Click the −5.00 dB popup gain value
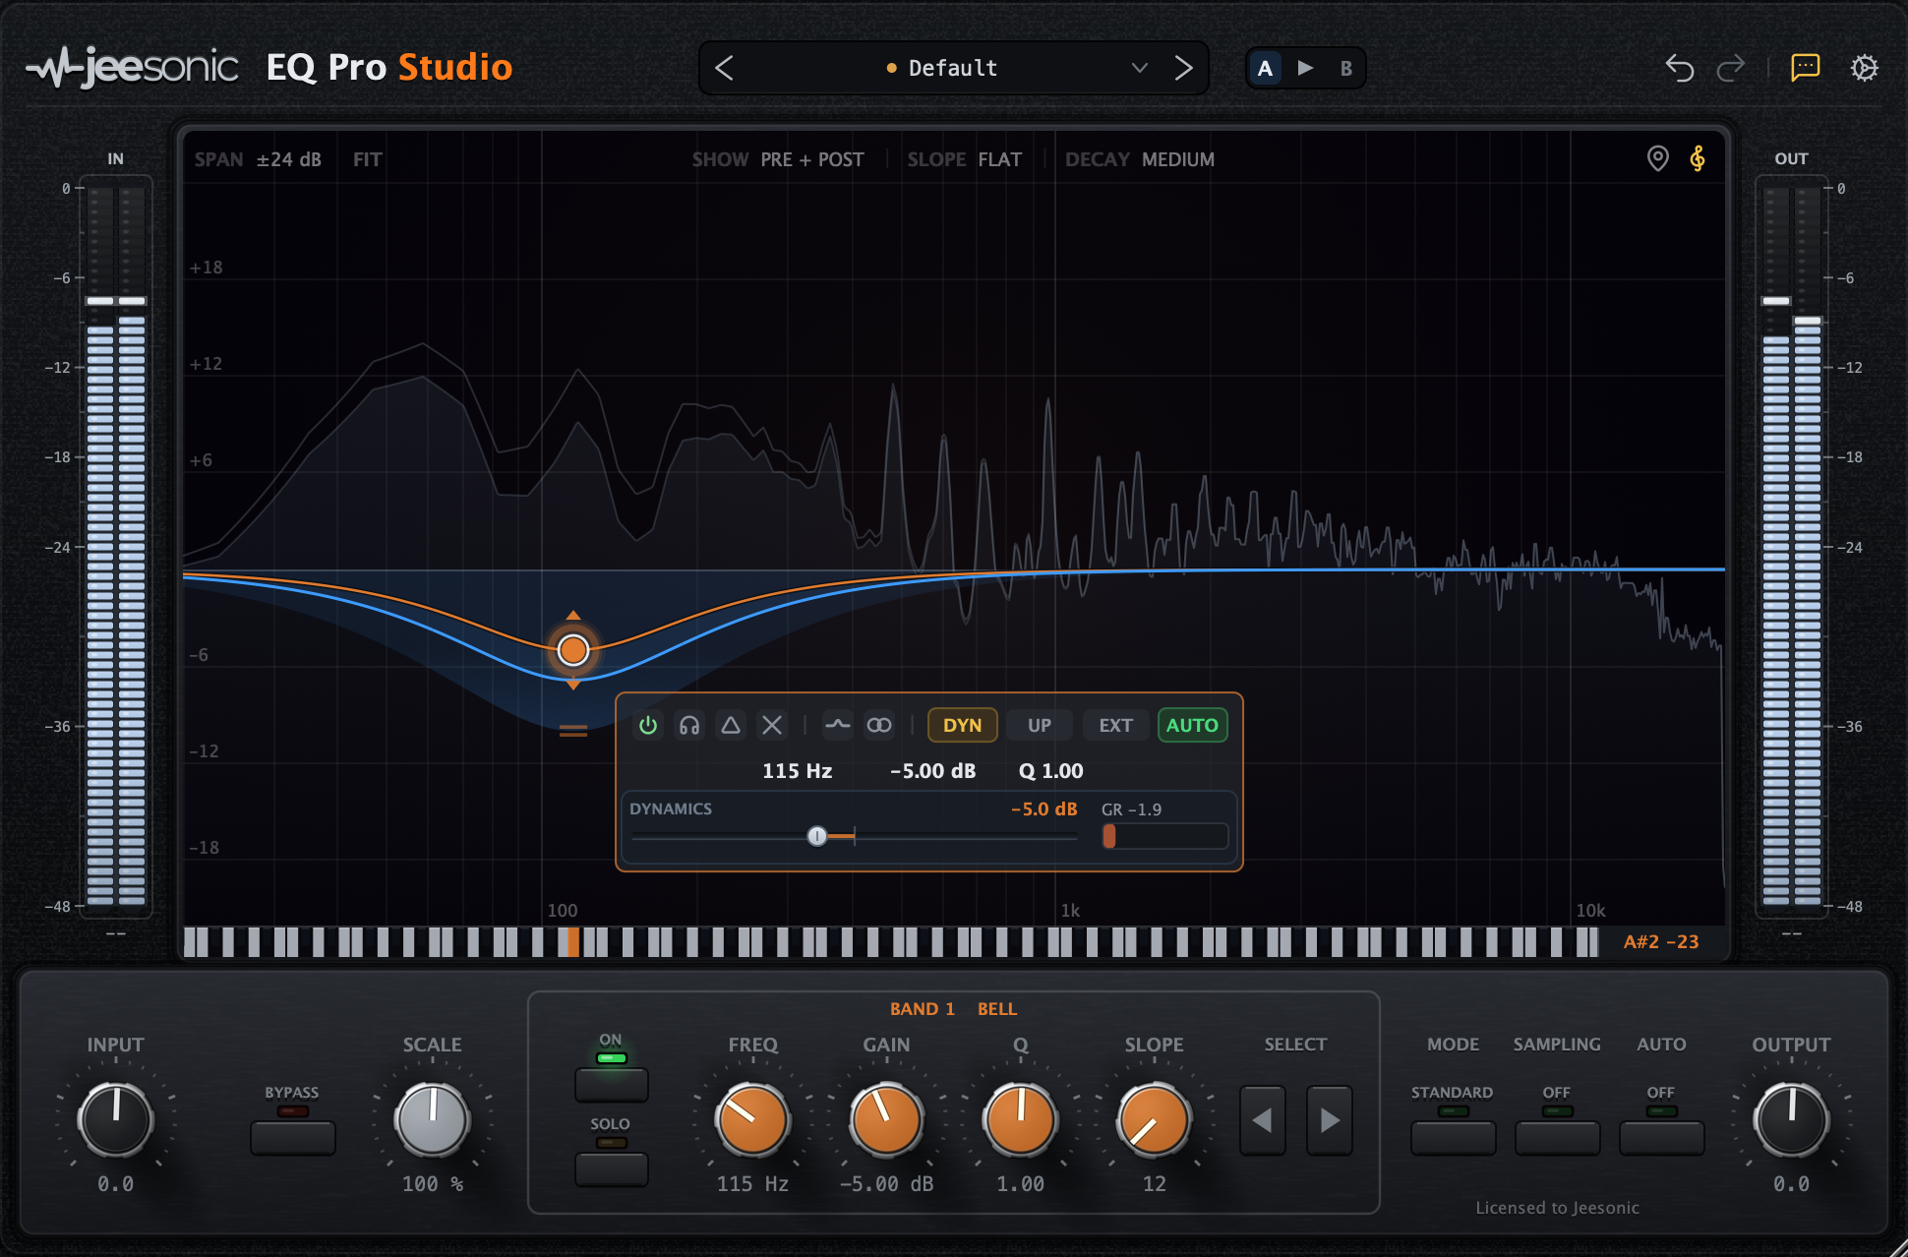The height and width of the screenshot is (1257, 1908). click(x=933, y=771)
